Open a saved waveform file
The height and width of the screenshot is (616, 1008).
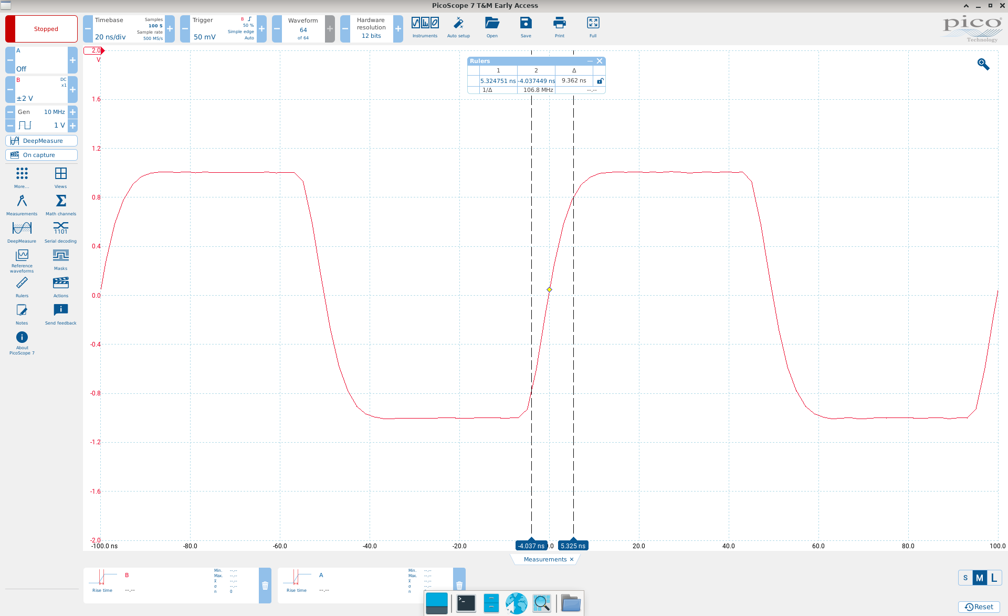pyautogui.click(x=492, y=28)
